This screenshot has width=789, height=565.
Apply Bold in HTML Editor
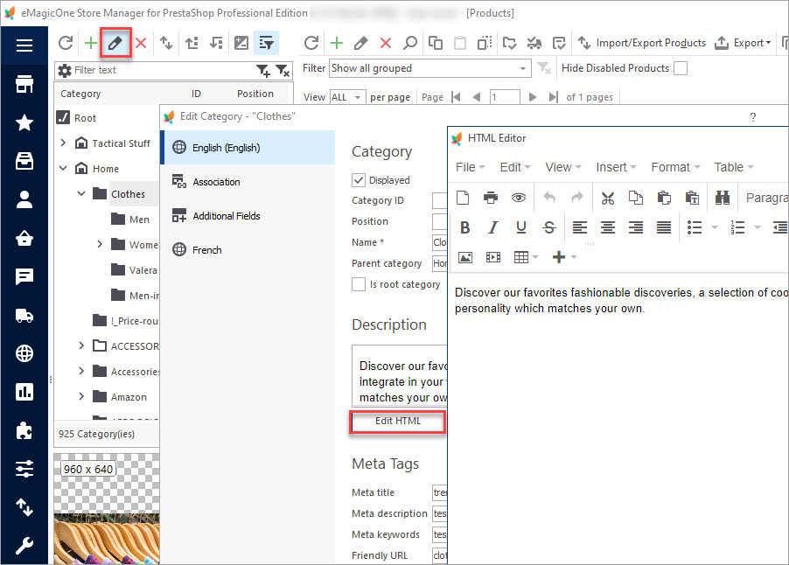pyautogui.click(x=465, y=228)
